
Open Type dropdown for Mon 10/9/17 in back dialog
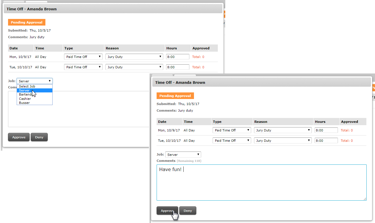point(83,57)
